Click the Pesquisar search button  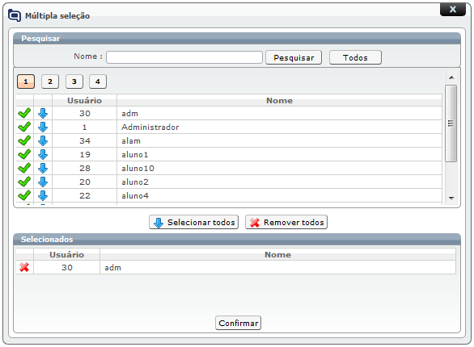click(x=294, y=57)
